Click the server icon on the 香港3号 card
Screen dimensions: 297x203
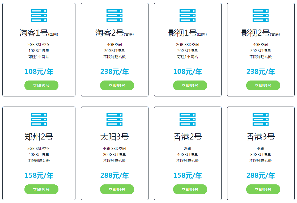coord(261,119)
